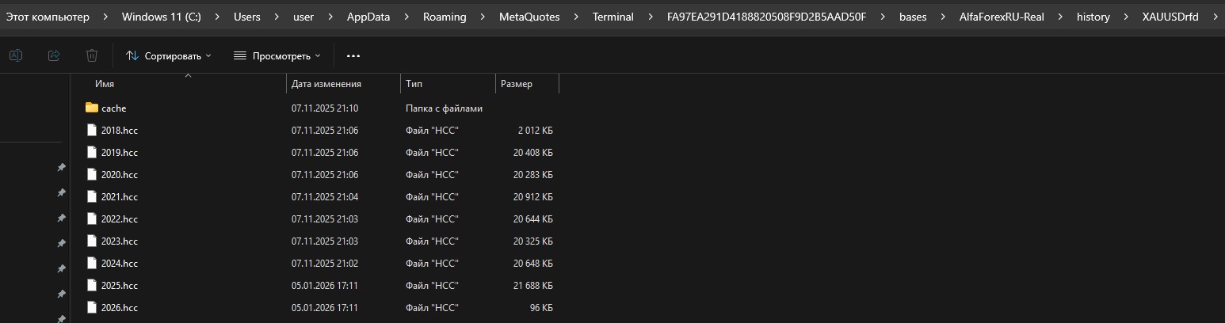Click the AlfaForexRU-Real breadcrumb
This screenshot has height=323, width=1225.
pyautogui.click(x=999, y=17)
